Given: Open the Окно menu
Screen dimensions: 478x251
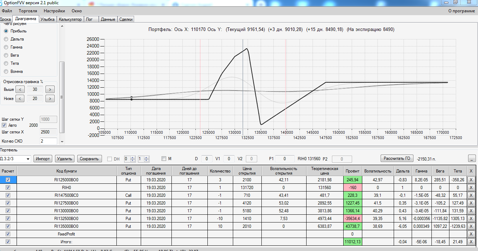Looking at the screenshot, I should tap(77, 11).
